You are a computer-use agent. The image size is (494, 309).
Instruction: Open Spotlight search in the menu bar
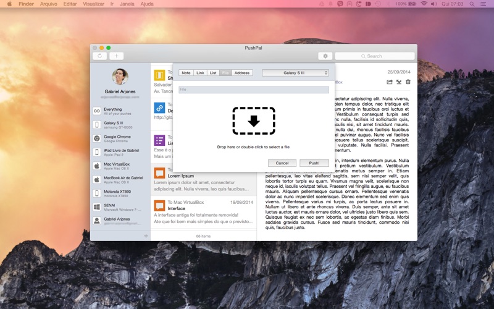(x=472, y=4)
